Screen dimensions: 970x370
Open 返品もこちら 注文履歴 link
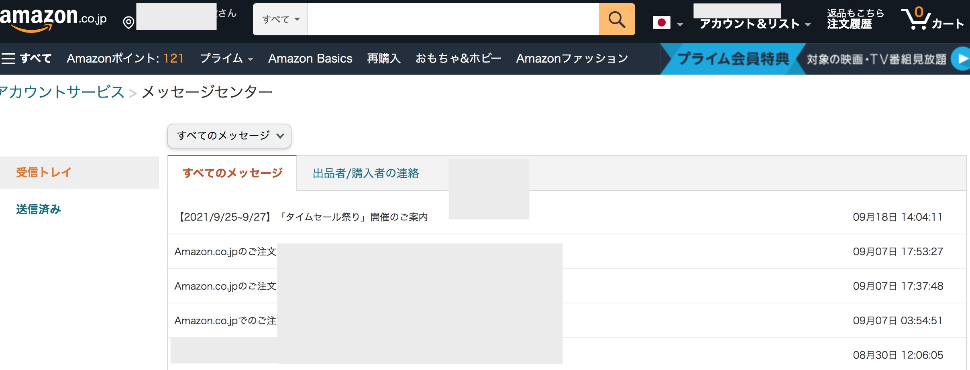[855, 19]
